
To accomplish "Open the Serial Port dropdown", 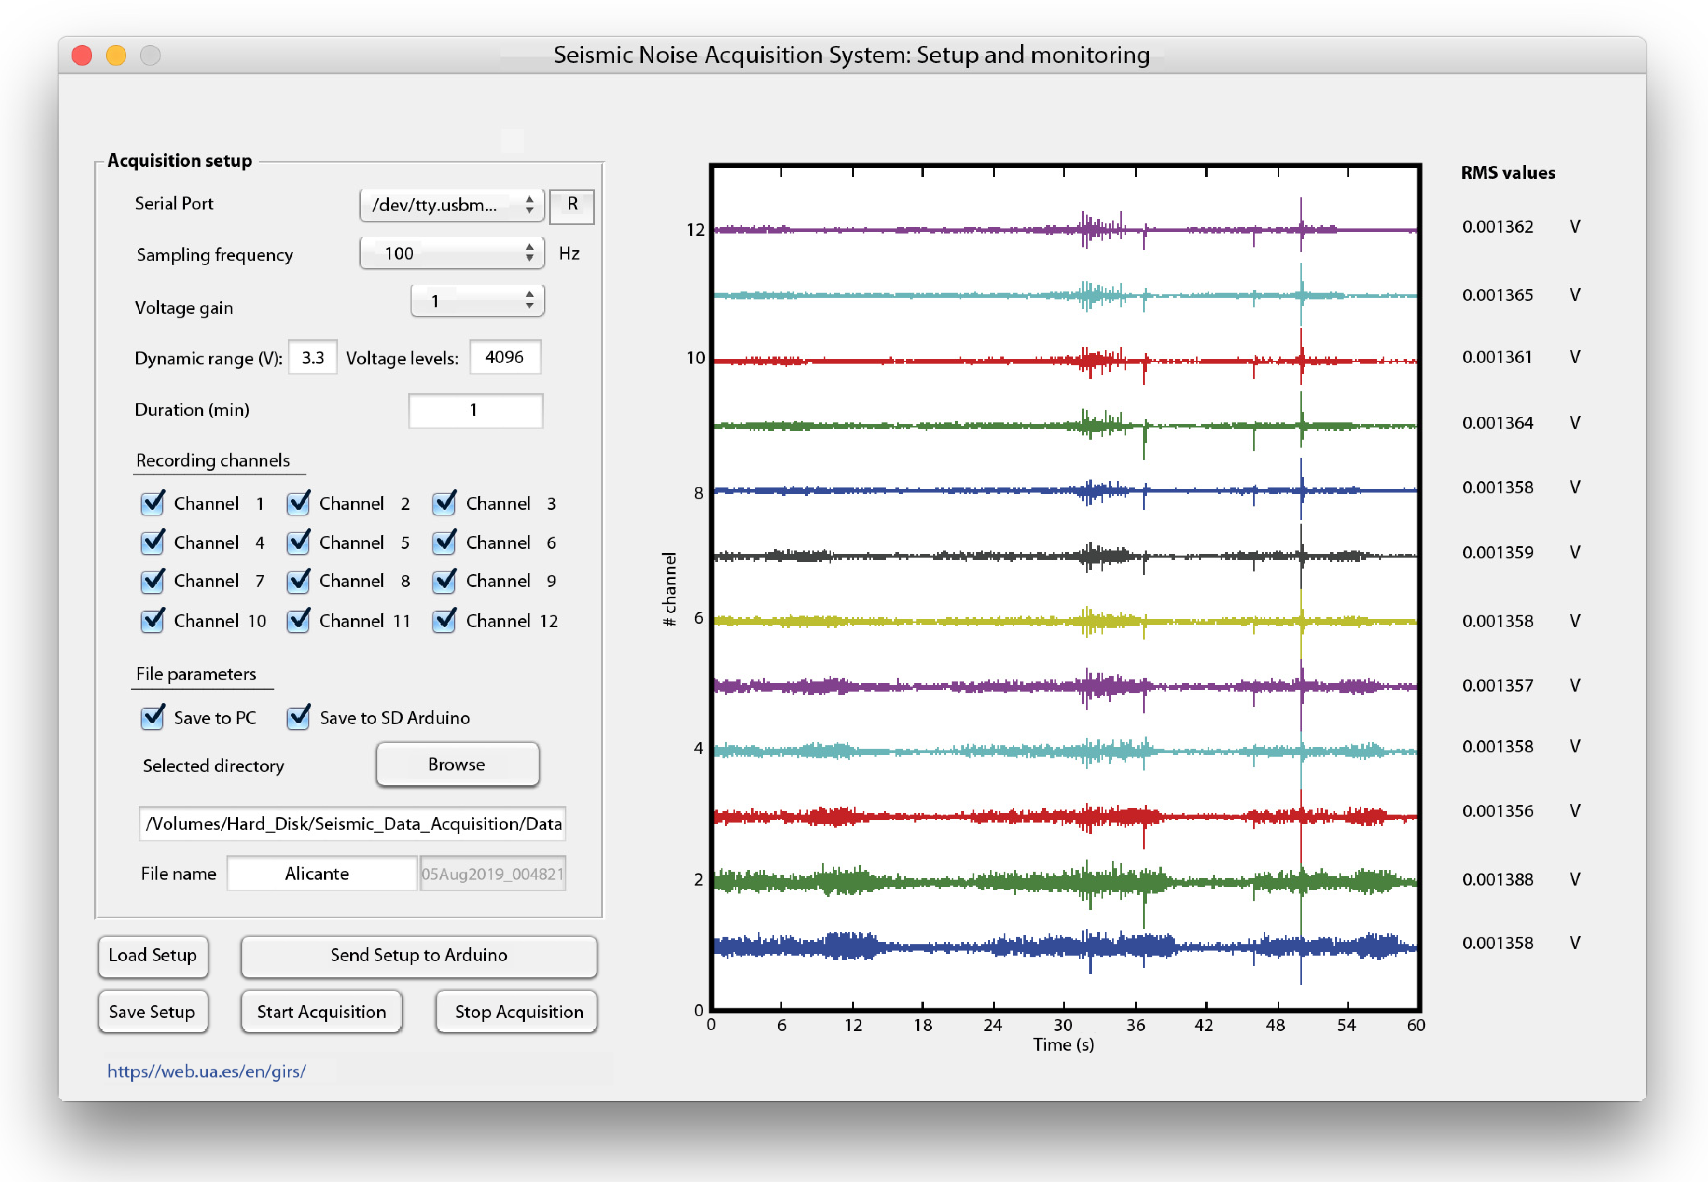I will pyautogui.click(x=452, y=205).
